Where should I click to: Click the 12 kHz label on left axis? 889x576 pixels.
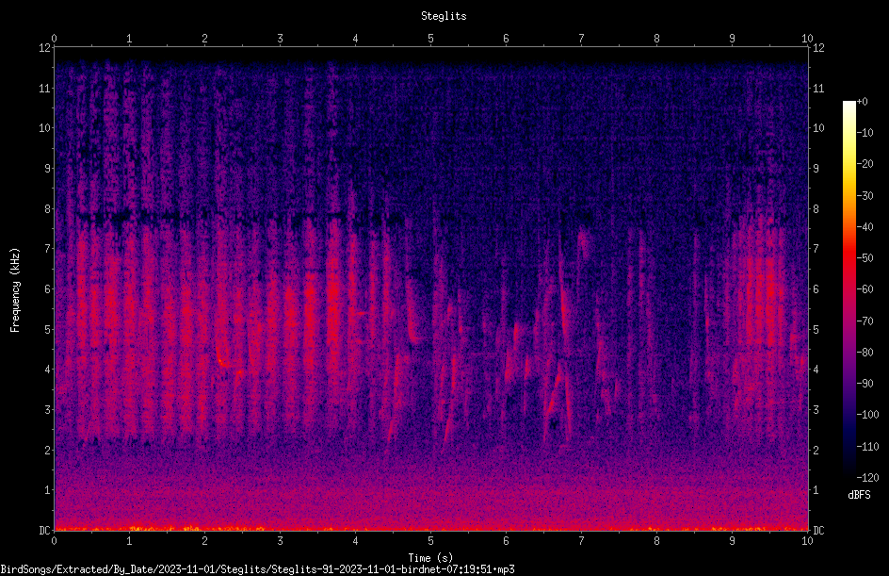[45, 48]
